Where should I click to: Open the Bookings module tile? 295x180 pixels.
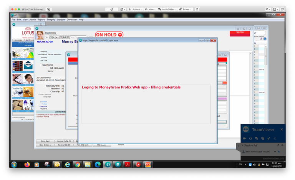click(28, 80)
